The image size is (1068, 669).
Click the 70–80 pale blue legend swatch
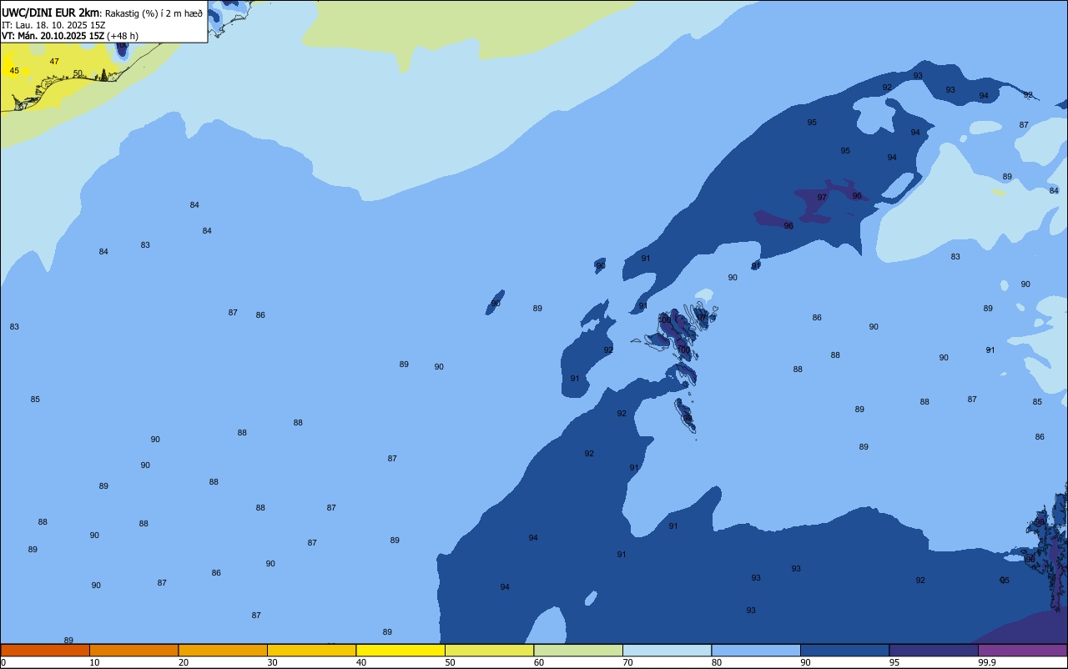click(667, 650)
